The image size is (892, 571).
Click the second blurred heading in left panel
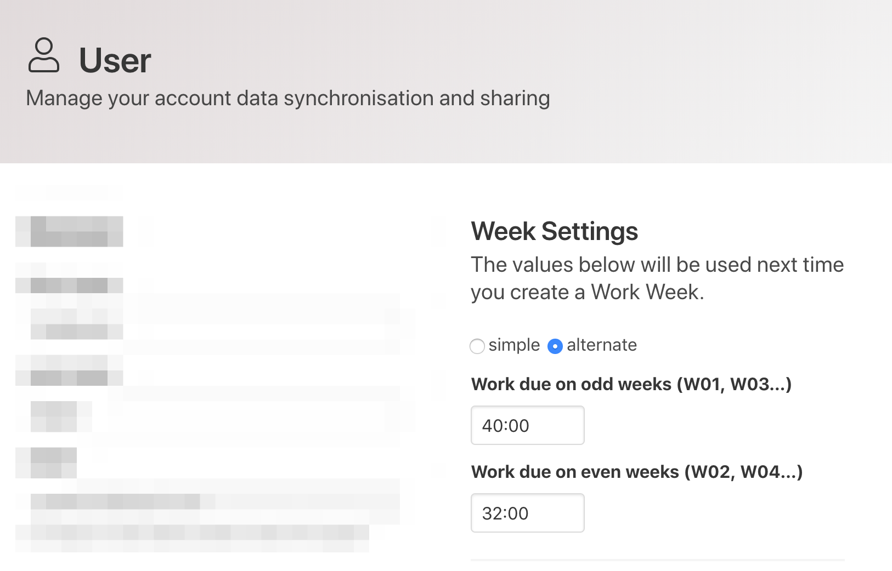(x=69, y=285)
